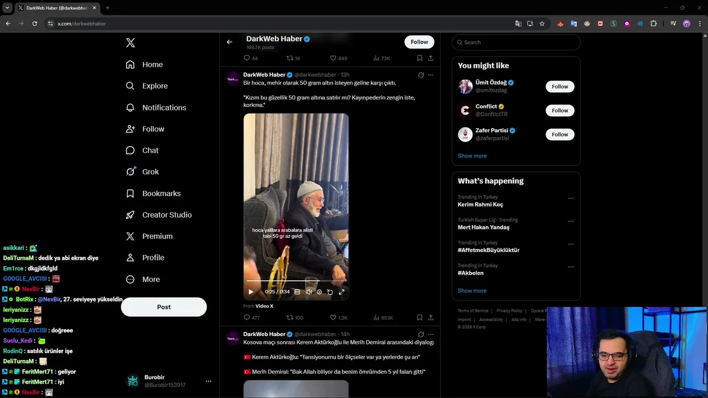
Task: Follow DarkWeb Haber from profile header
Action: click(419, 42)
